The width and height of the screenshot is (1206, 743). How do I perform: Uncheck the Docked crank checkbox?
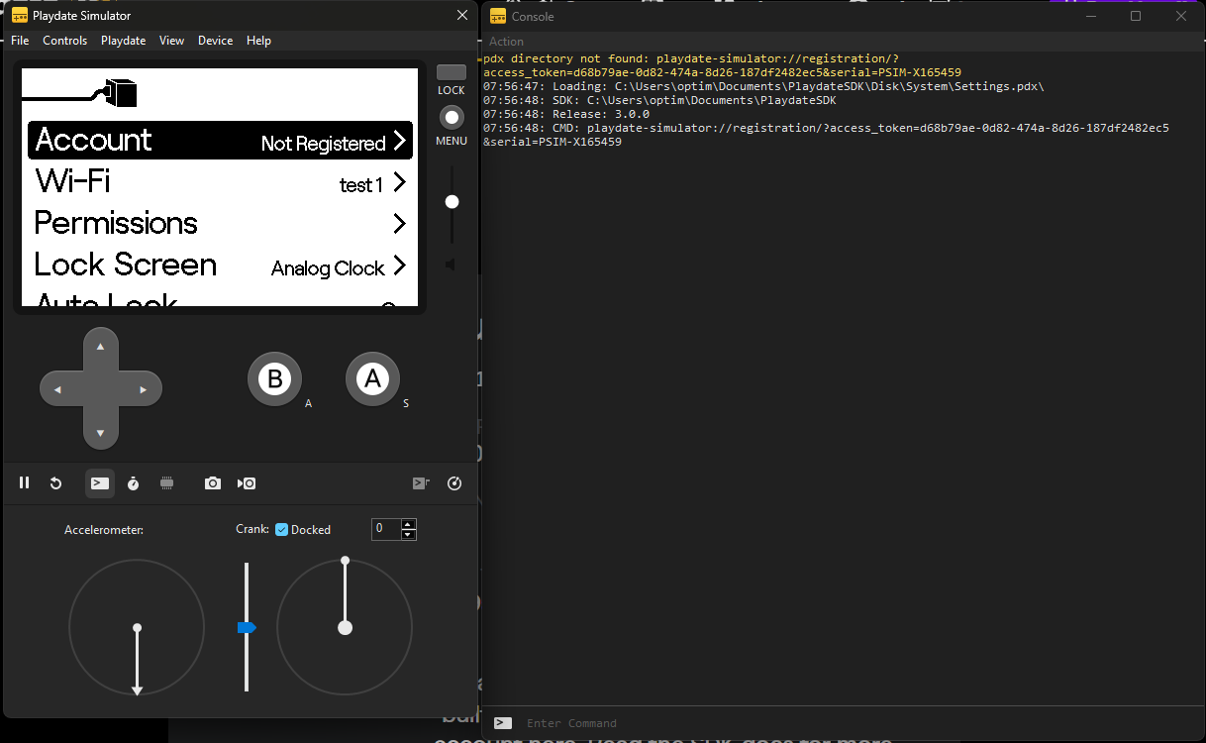click(x=281, y=530)
